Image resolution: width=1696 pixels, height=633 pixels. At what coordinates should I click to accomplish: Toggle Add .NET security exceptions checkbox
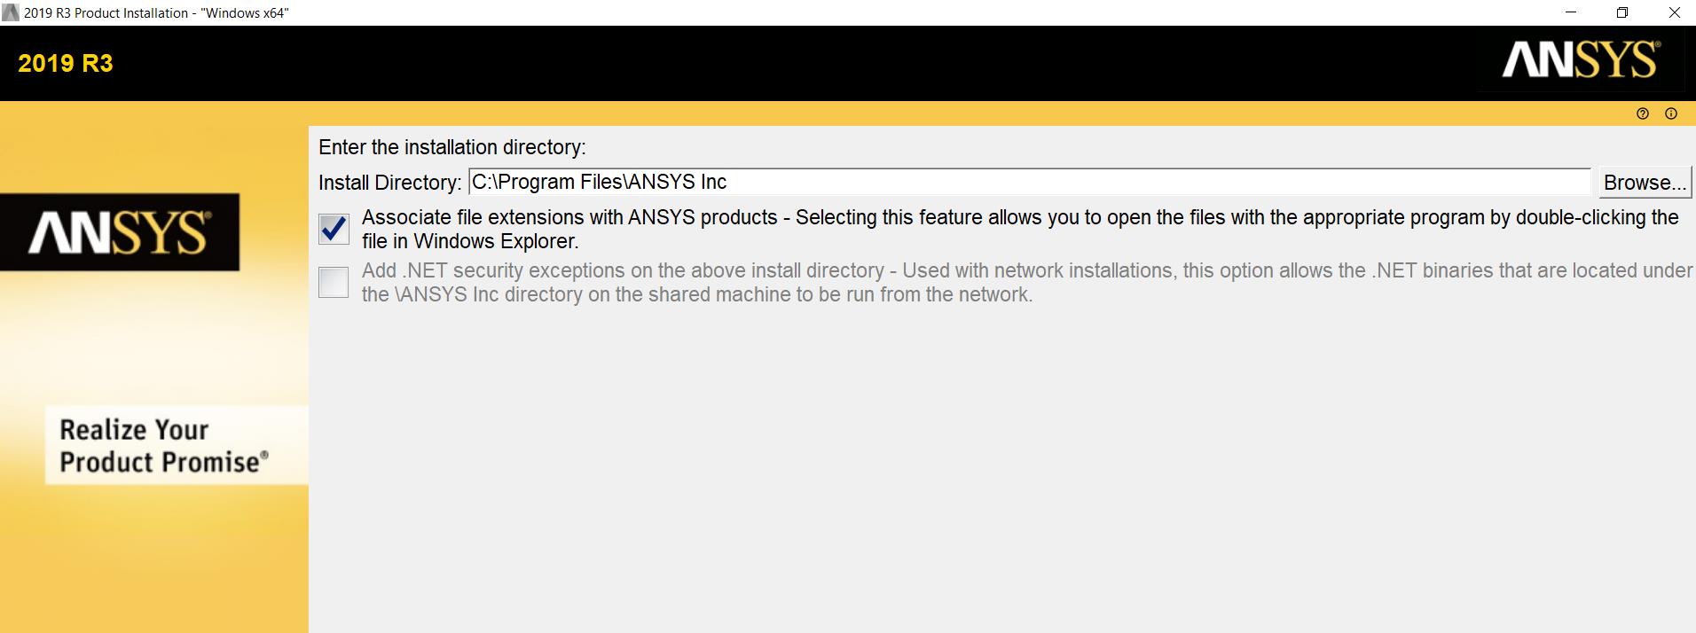[x=334, y=283]
